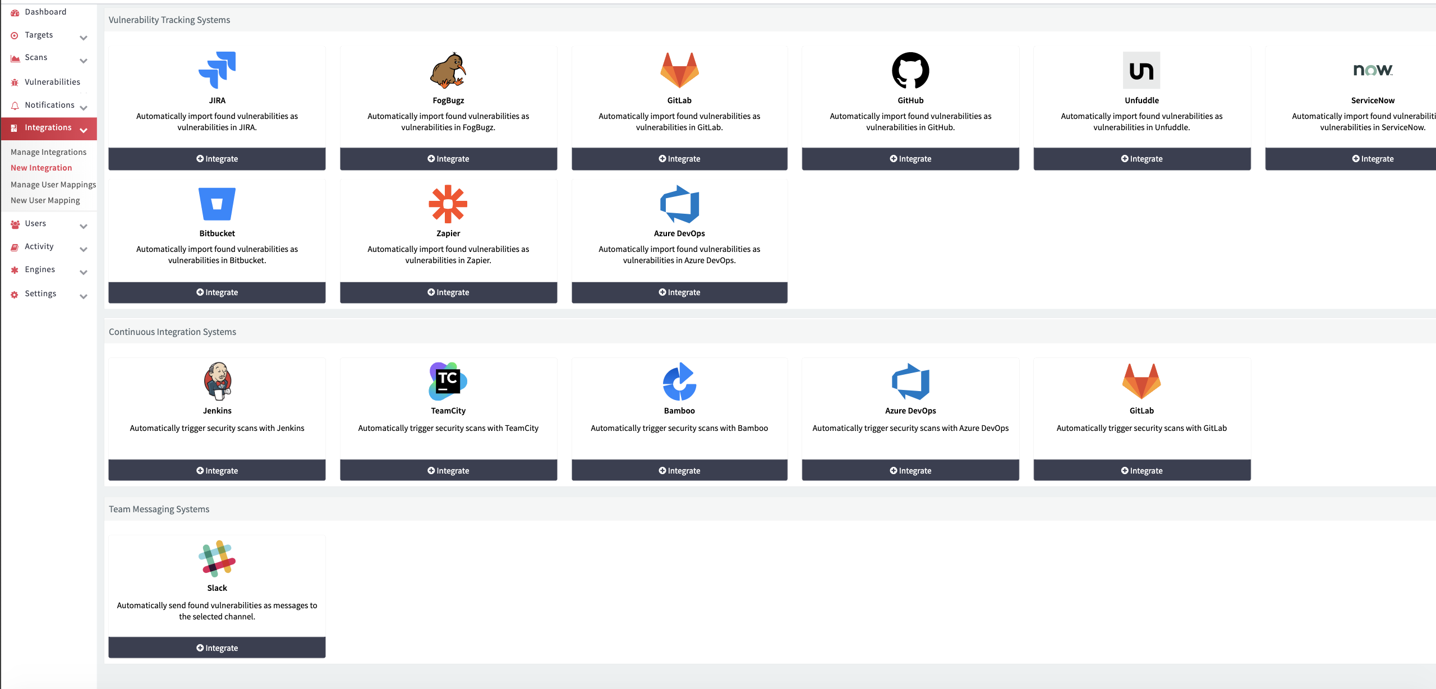This screenshot has width=1436, height=689.
Task: Expand the Scans menu chevron
Action: coord(83,61)
